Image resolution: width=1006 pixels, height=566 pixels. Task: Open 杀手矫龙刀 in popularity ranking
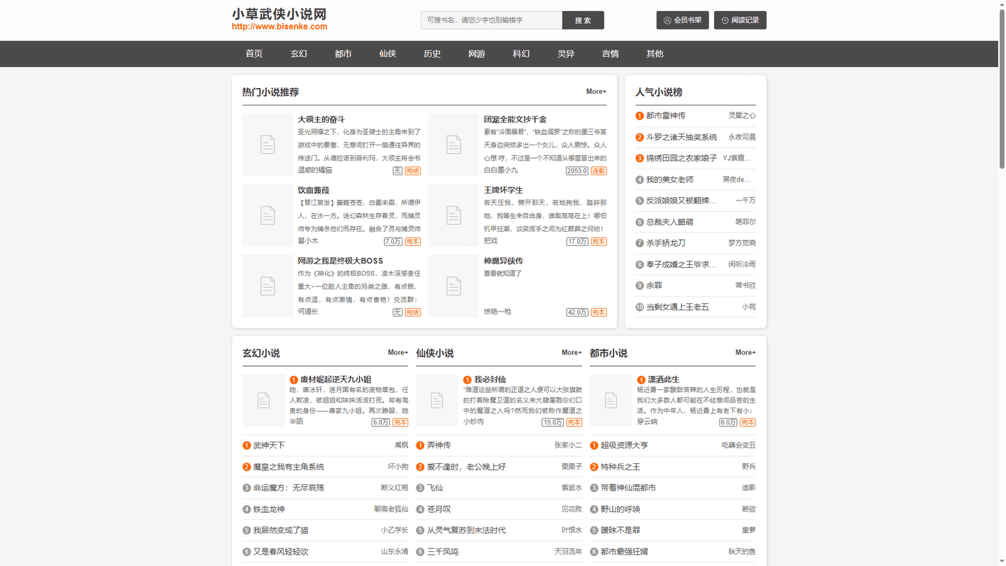[666, 243]
